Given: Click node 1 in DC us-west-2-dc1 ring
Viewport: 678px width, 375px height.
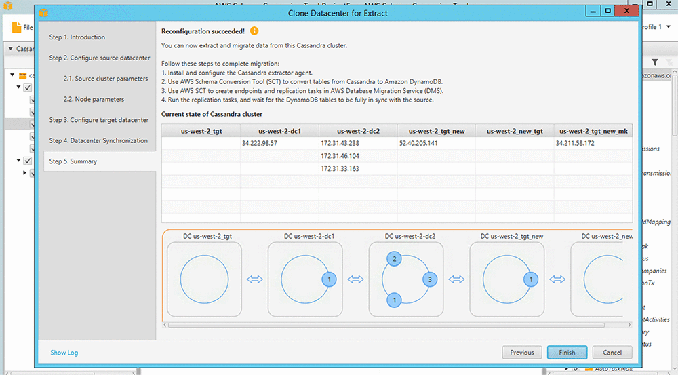Looking at the screenshot, I should click(329, 279).
